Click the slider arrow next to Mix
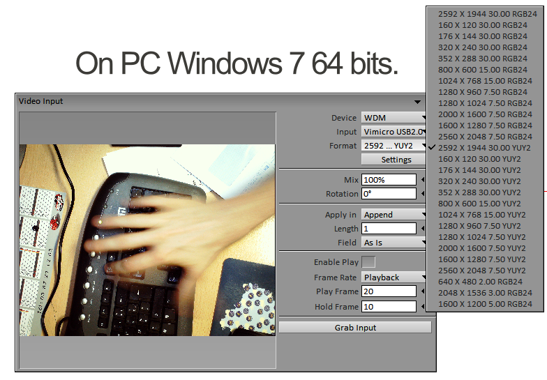Viewport: 547px width, 380px height. click(x=423, y=180)
